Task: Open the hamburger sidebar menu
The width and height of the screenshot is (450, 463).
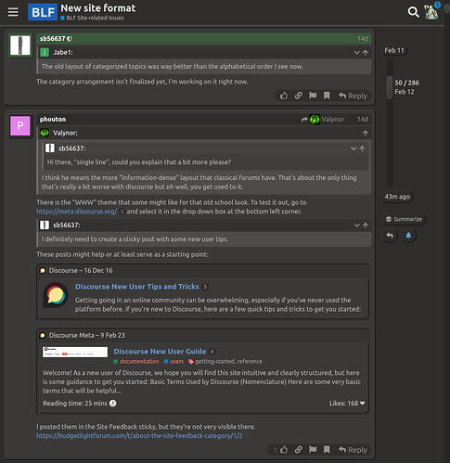Action: coord(13,12)
